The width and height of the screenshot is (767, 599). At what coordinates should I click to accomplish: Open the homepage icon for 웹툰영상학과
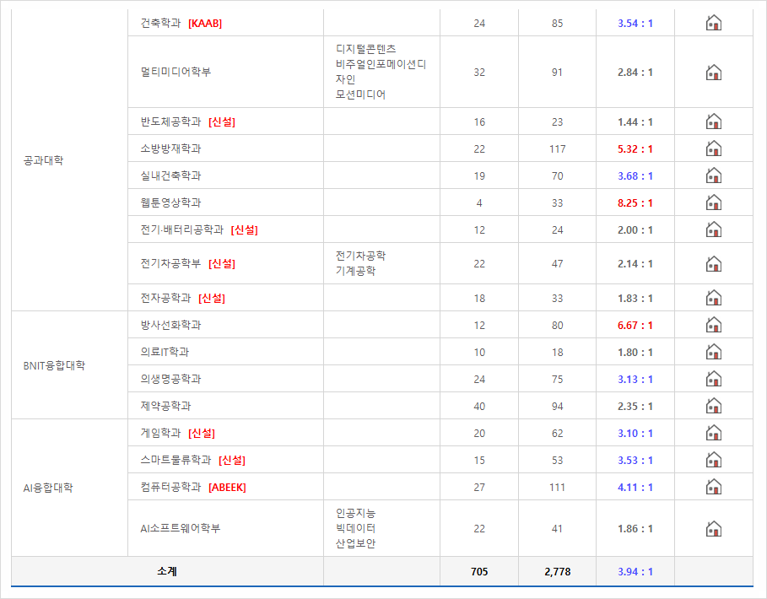(x=714, y=202)
